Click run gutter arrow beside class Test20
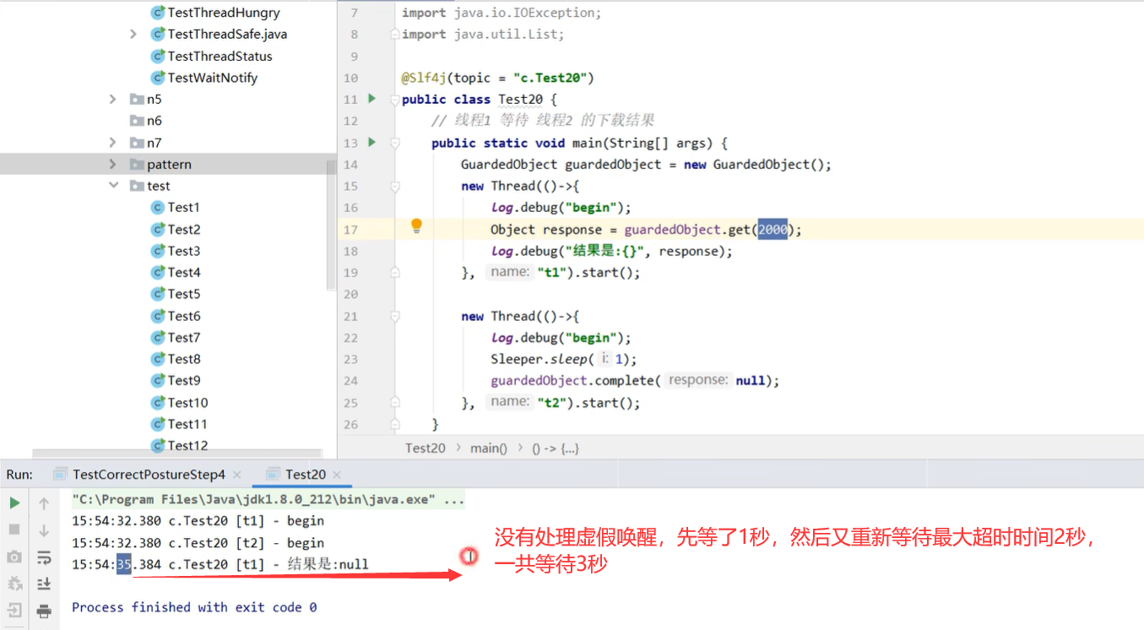Viewport: 1144px width, 630px height. 372,99
